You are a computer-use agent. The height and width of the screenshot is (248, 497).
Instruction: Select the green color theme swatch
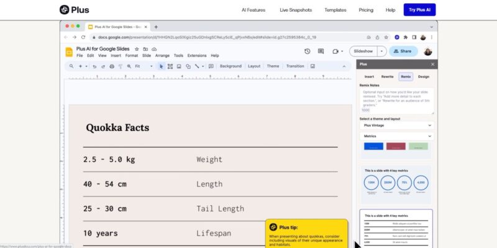tap(418, 146)
